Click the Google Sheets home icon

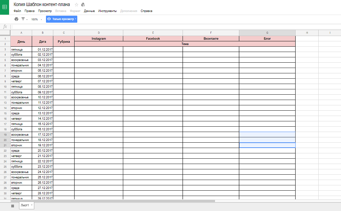5,7
